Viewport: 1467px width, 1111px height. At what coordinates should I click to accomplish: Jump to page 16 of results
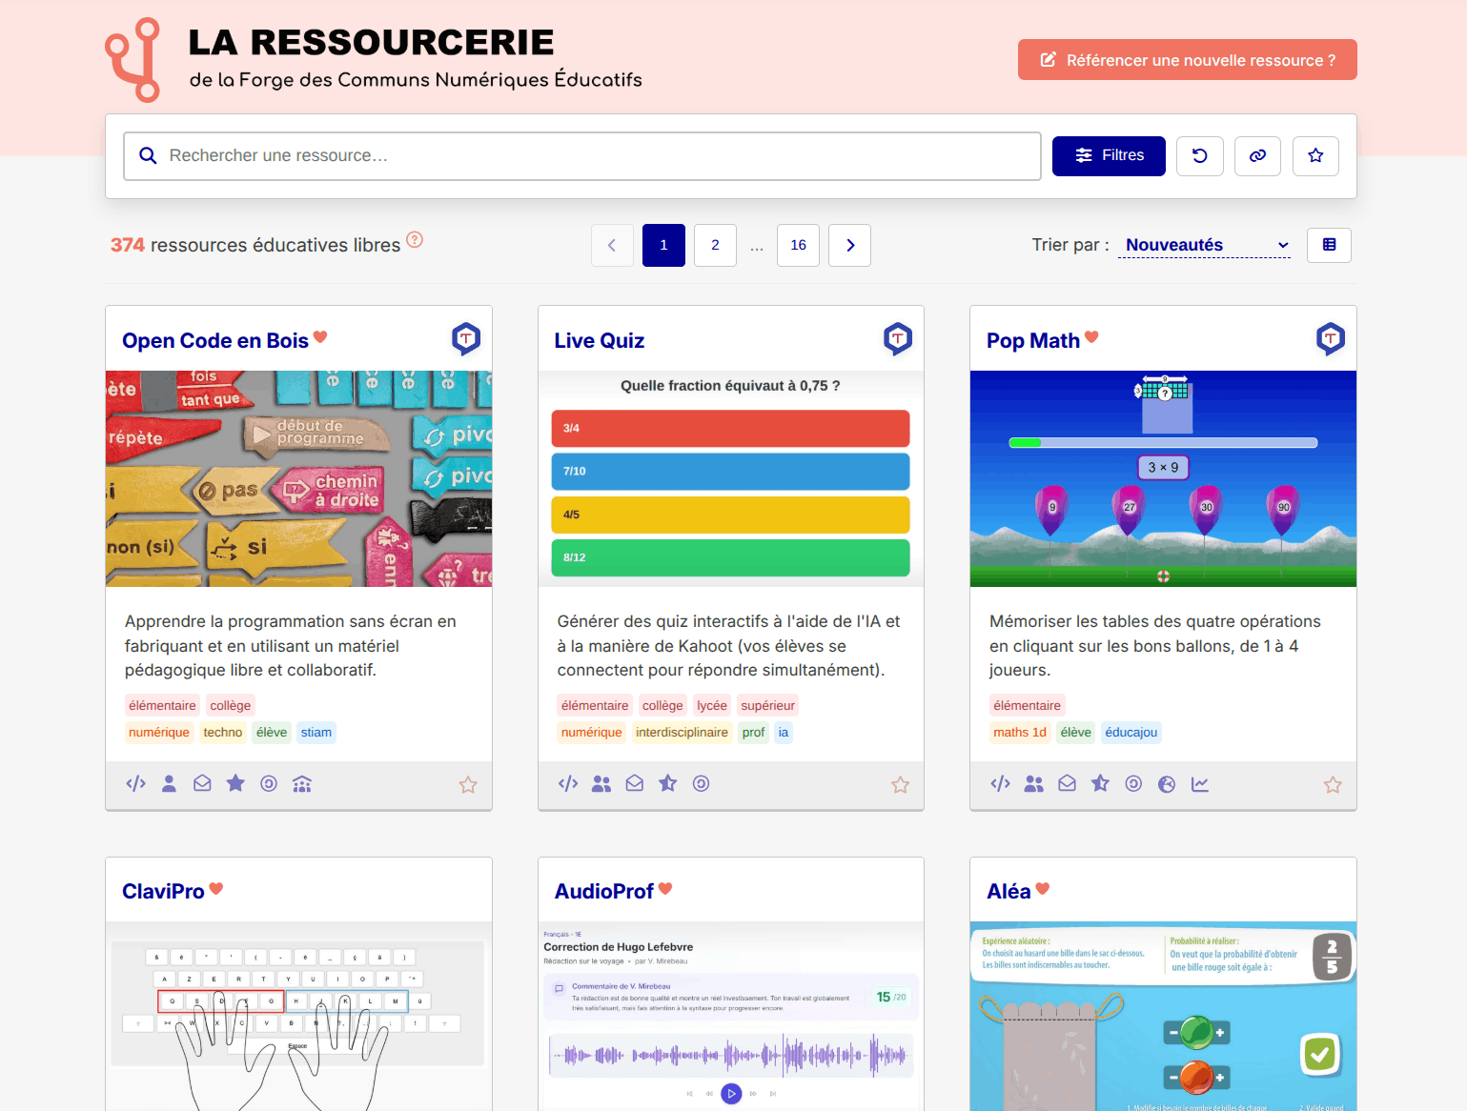click(798, 246)
